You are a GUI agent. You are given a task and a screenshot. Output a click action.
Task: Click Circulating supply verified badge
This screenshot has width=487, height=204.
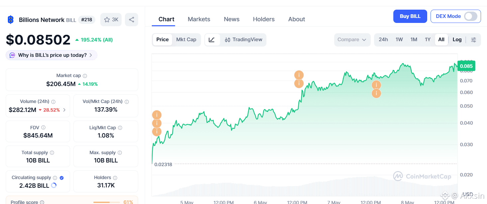click(61, 178)
